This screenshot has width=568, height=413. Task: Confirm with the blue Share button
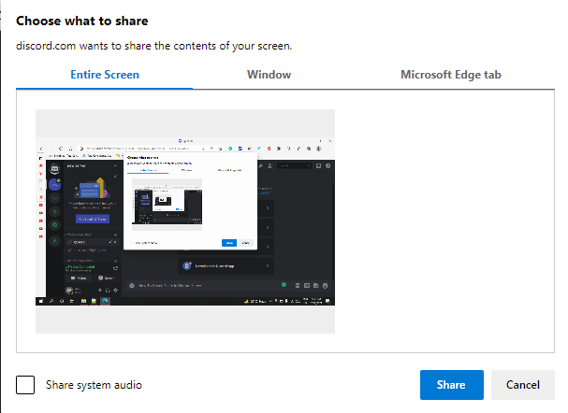click(x=451, y=385)
